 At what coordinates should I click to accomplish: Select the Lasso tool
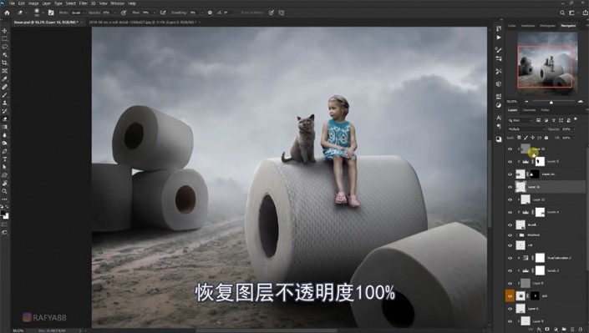tap(4, 47)
